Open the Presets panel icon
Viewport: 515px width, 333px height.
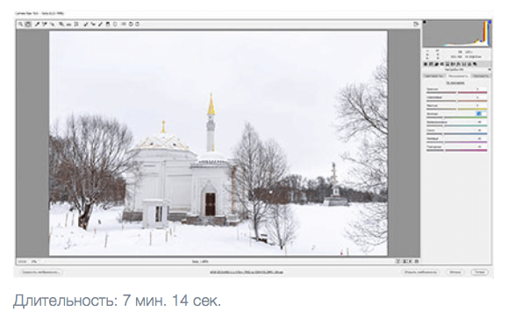[469, 64]
